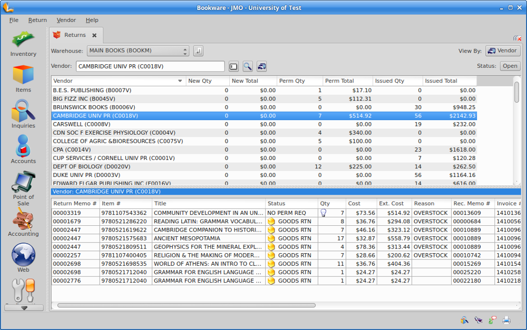Select vendor row DUKE UNIV PR (D0003V)
Screen dimensions: 527x330
click(264, 175)
